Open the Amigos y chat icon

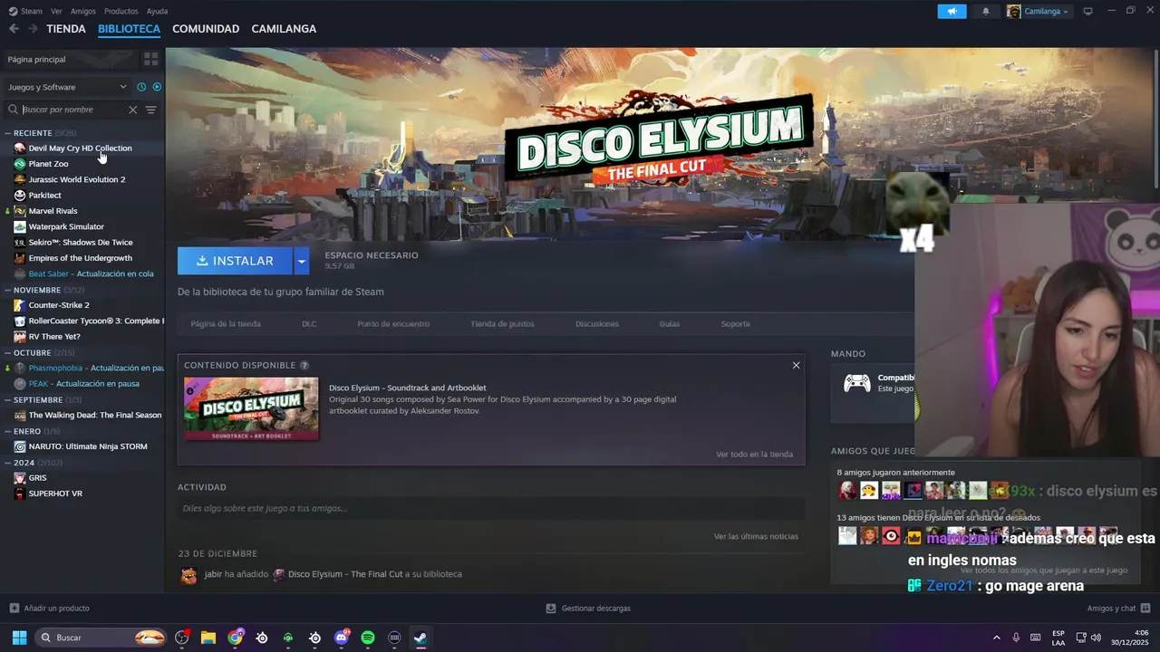[1145, 609]
